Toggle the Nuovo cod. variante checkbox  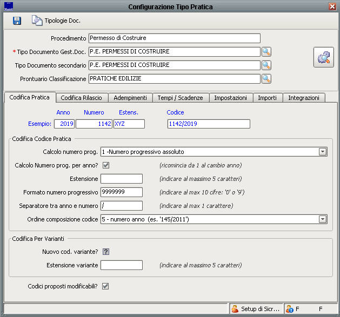pos(106,252)
